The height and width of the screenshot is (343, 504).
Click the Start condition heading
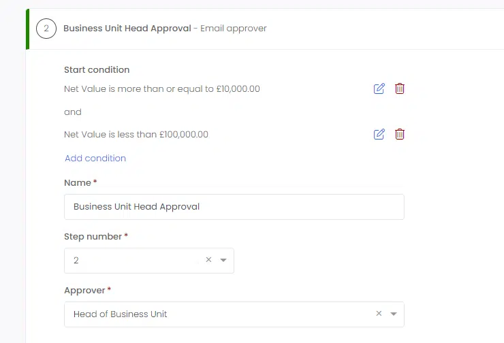pyautogui.click(x=97, y=69)
